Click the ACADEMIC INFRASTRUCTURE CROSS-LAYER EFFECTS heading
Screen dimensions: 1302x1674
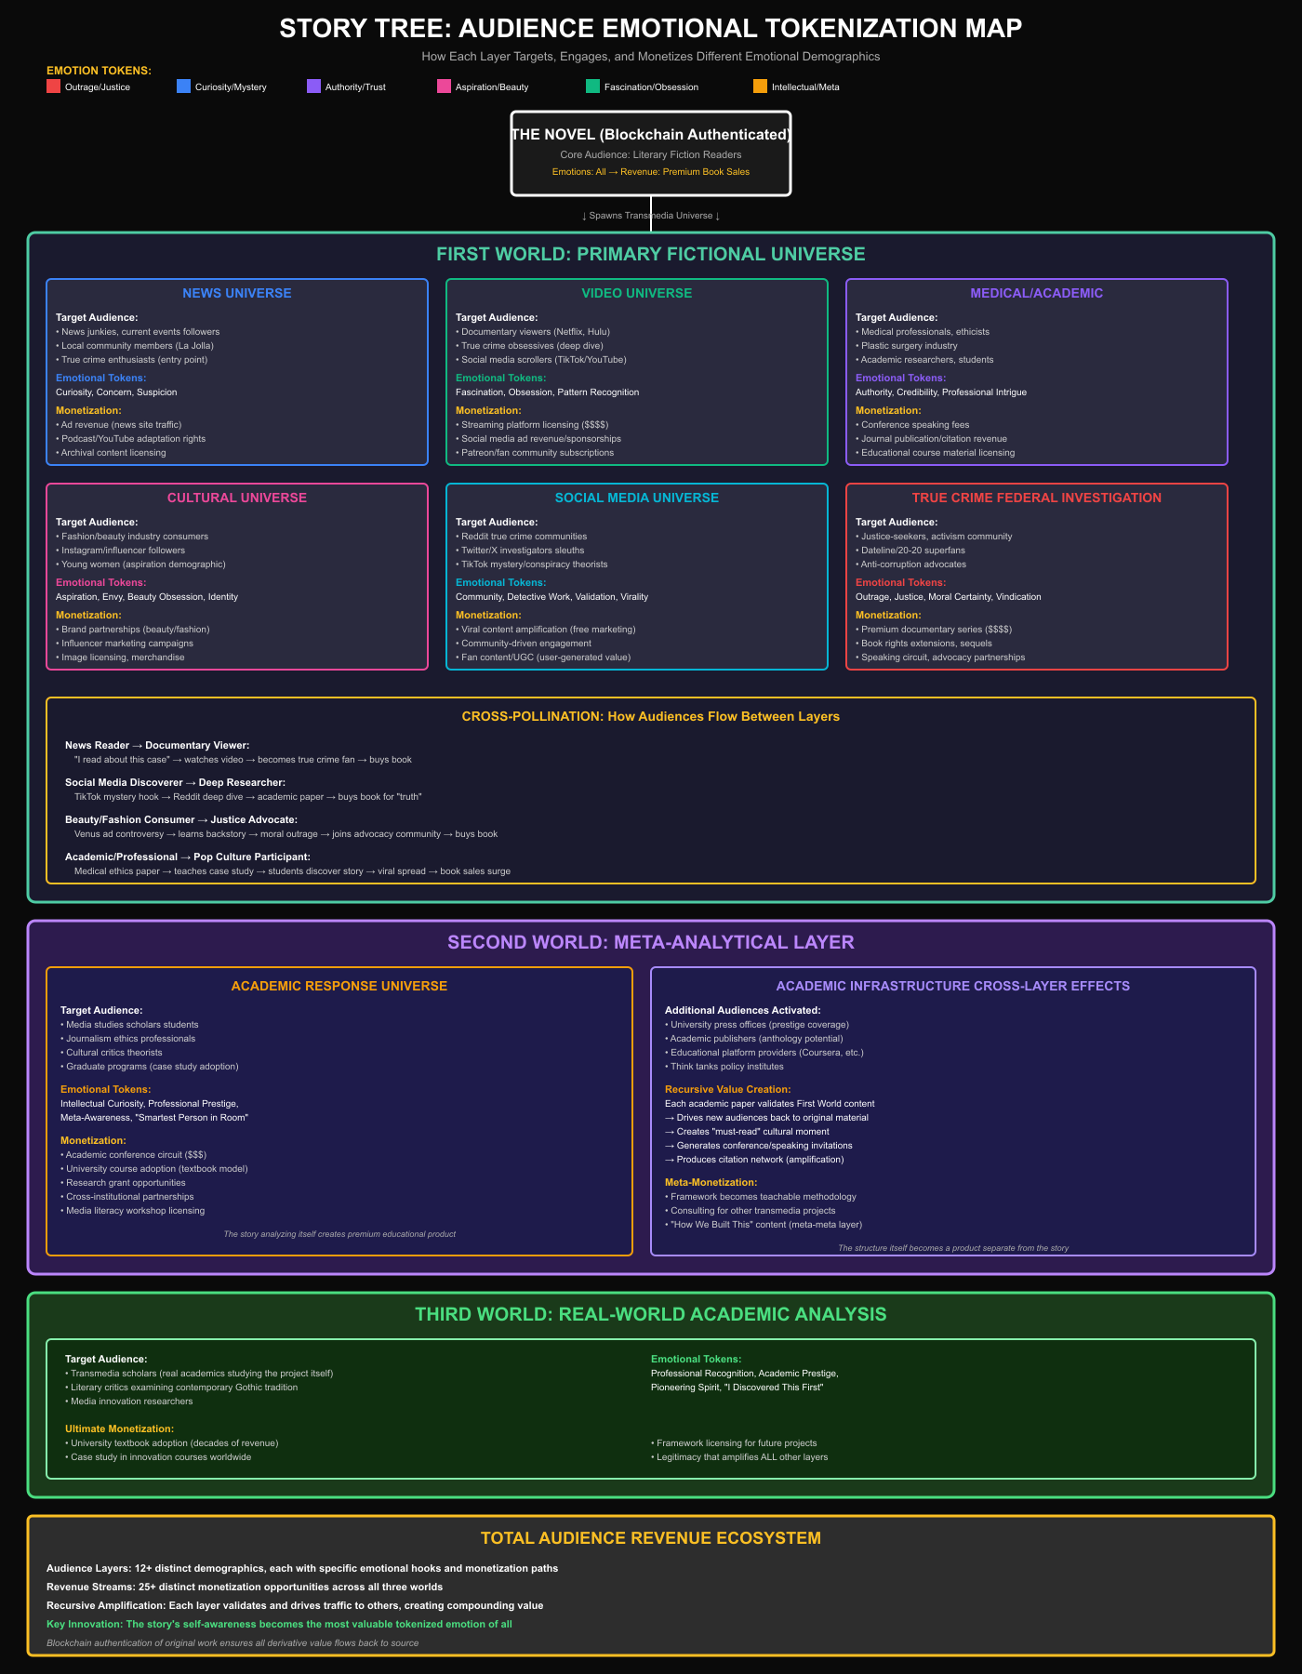(x=953, y=986)
